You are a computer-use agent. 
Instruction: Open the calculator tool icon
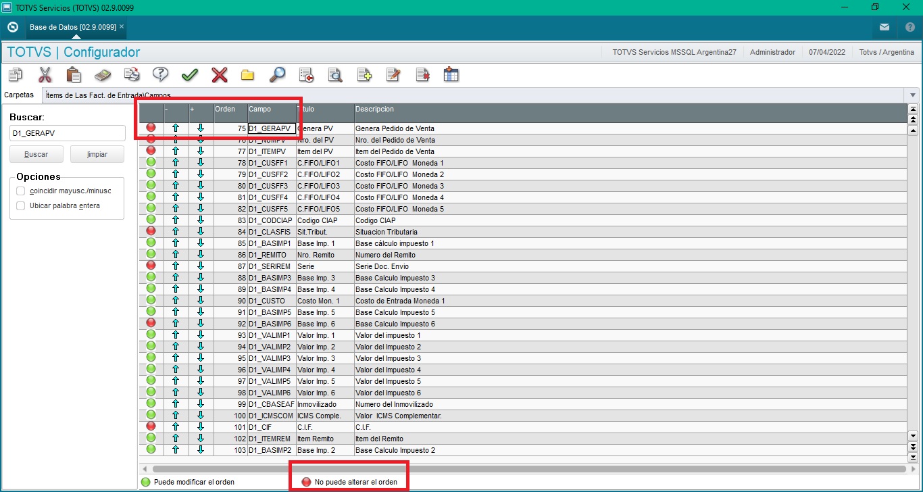(103, 75)
